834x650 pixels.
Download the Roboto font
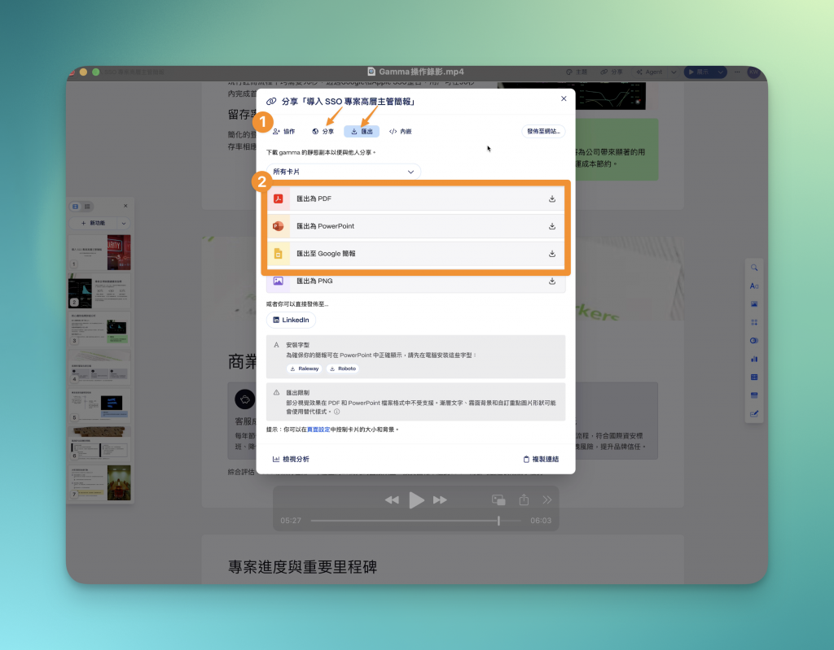click(x=343, y=369)
